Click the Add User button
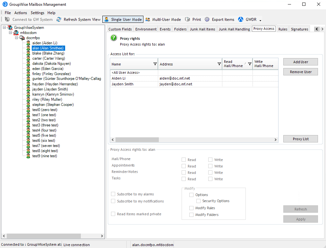This screenshot has height=248, width=326. coord(300,62)
